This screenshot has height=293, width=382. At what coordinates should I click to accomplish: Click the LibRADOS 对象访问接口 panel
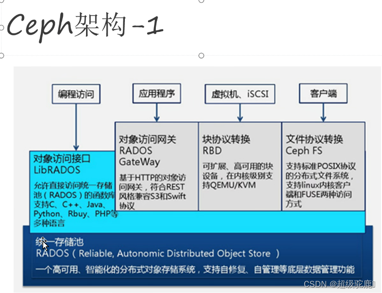68,189
